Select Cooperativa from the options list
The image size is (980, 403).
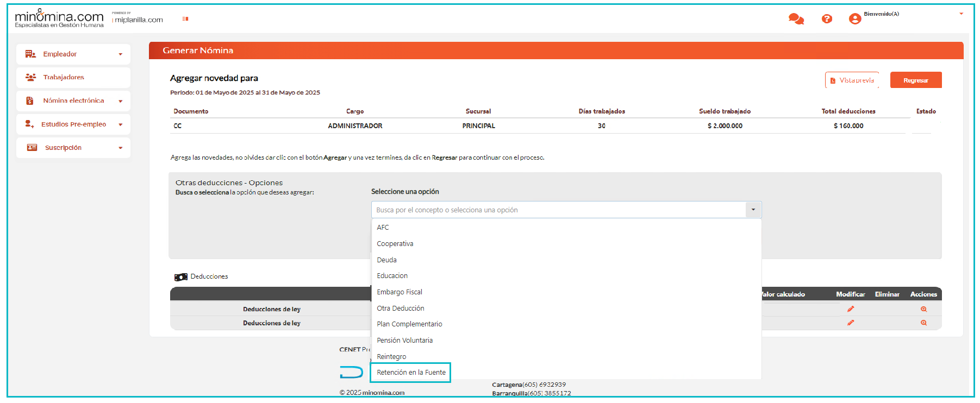[x=566, y=244]
